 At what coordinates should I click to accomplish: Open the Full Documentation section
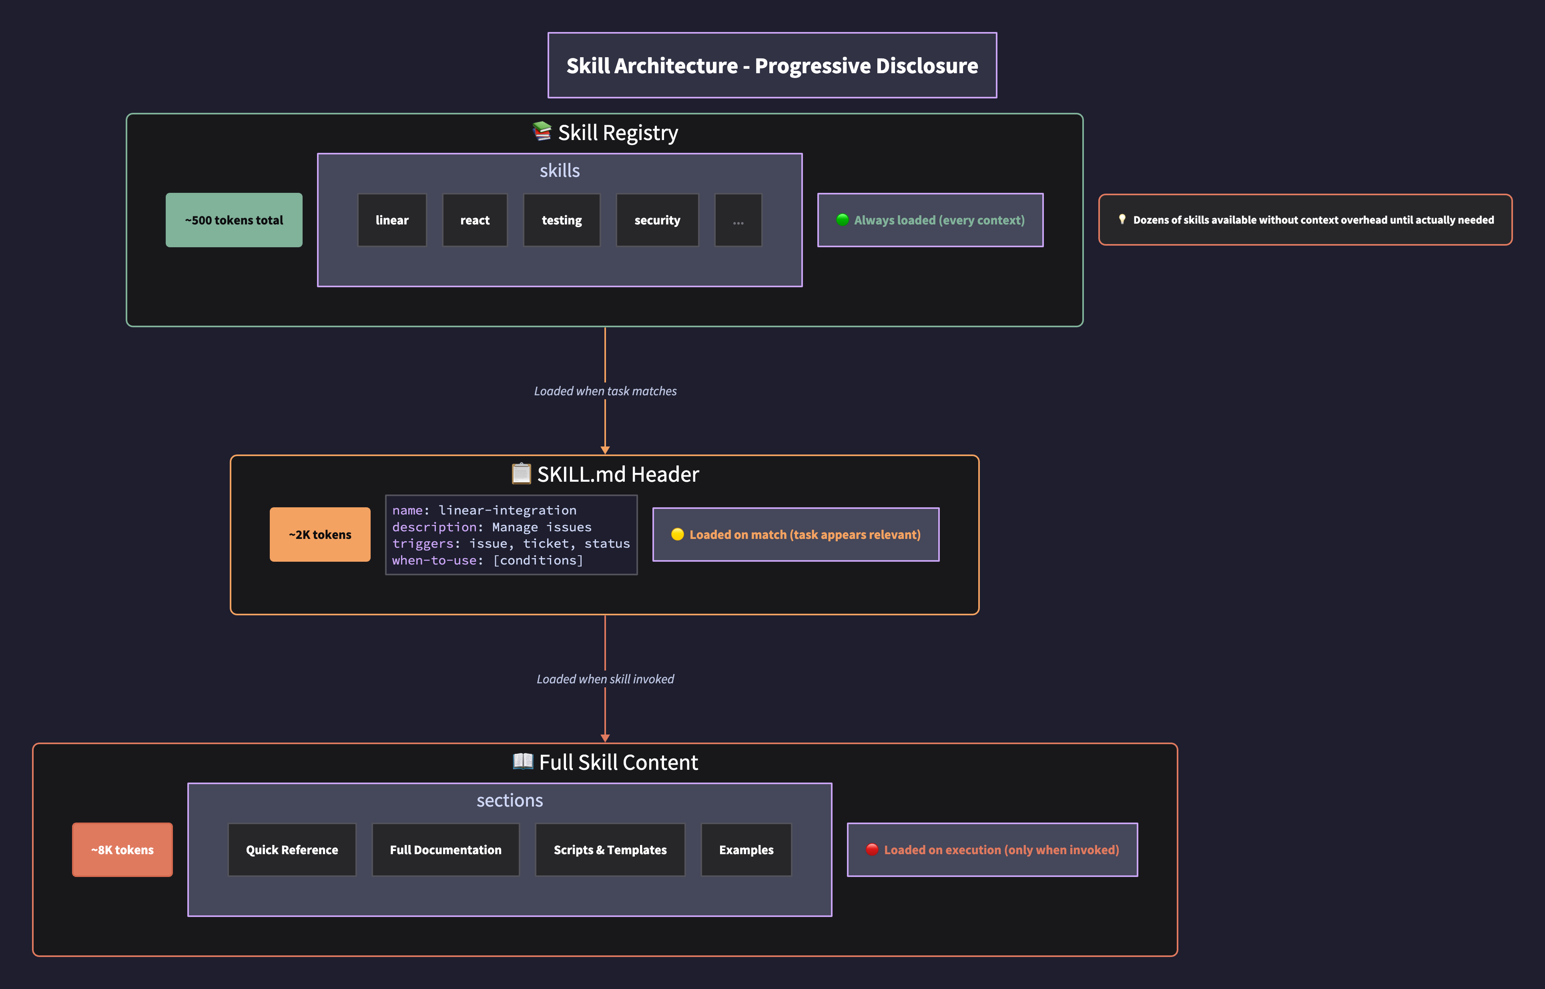(x=445, y=850)
